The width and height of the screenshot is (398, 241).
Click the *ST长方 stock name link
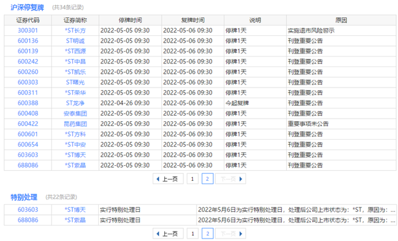point(75,30)
